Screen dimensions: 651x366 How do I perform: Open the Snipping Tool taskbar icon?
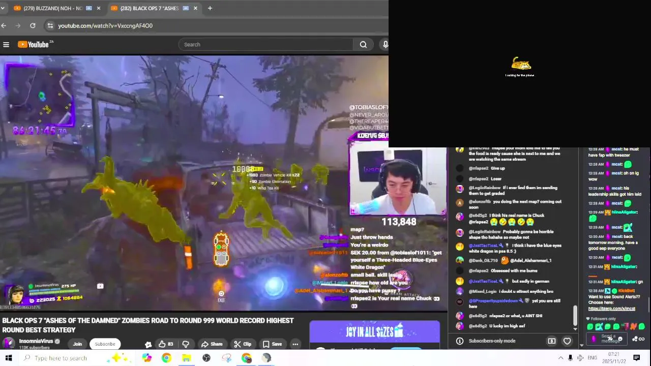coord(226,358)
